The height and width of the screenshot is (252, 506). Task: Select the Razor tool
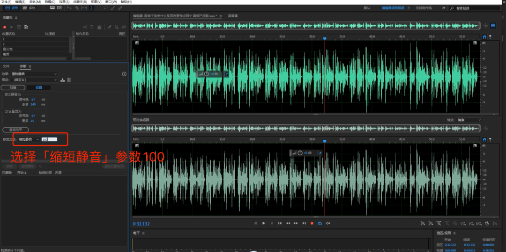(77, 8)
